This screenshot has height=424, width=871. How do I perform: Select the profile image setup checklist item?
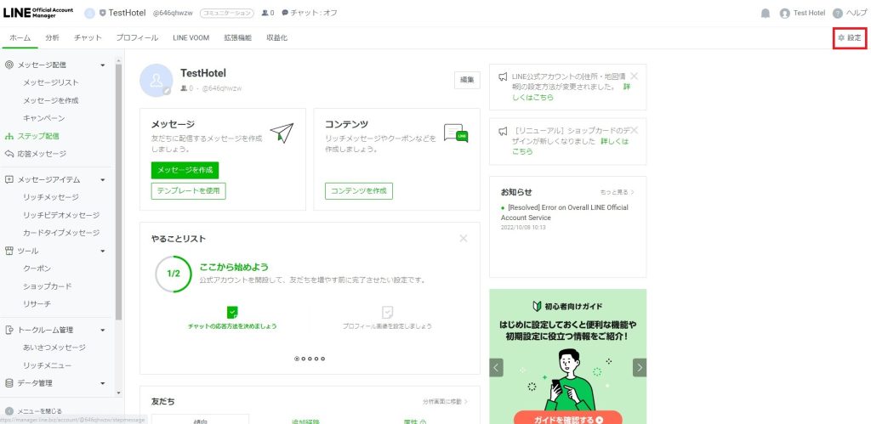(x=387, y=318)
